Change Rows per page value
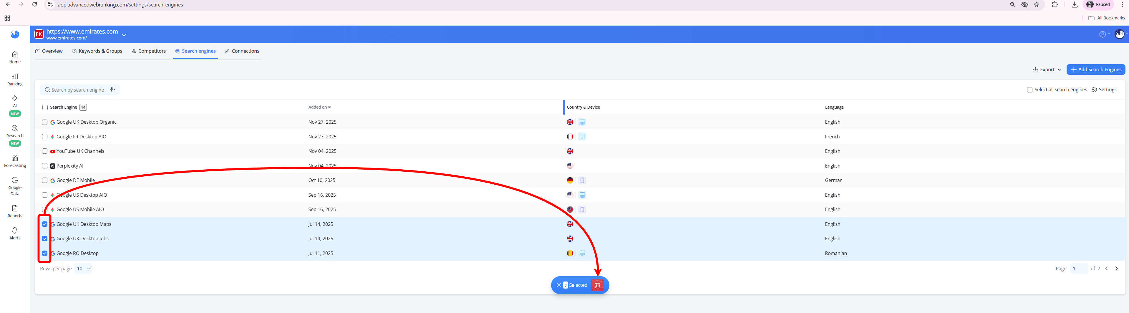The width and height of the screenshot is (1129, 313). pyautogui.click(x=83, y=268)
